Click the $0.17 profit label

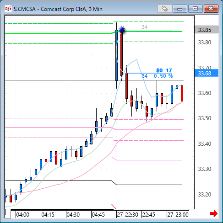pyautogui.click(x=164, y=70)
